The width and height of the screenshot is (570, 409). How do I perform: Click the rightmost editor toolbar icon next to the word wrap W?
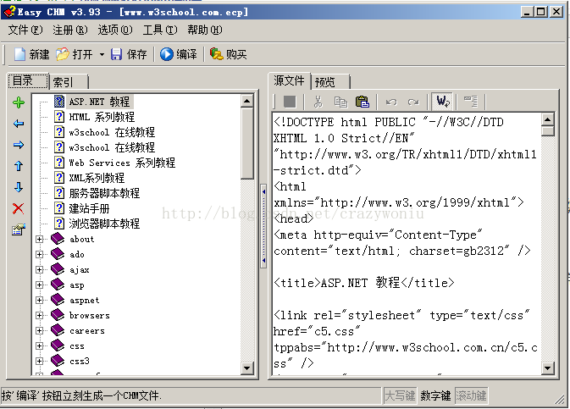tap(471, 102)
